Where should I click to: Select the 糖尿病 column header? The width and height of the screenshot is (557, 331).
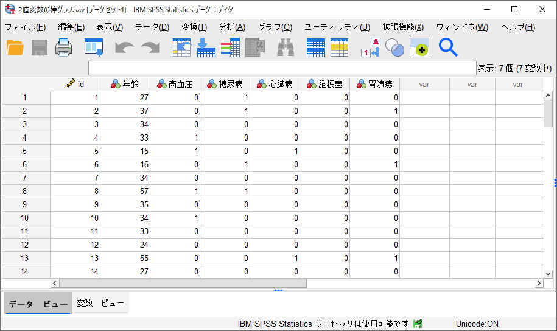pos(225,84)
